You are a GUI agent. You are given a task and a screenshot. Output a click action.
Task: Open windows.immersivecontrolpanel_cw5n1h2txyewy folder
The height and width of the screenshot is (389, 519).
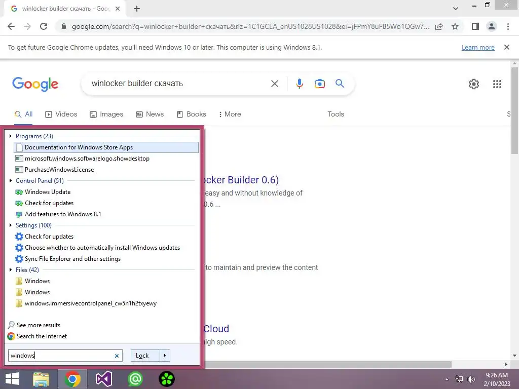click(106, 303)
